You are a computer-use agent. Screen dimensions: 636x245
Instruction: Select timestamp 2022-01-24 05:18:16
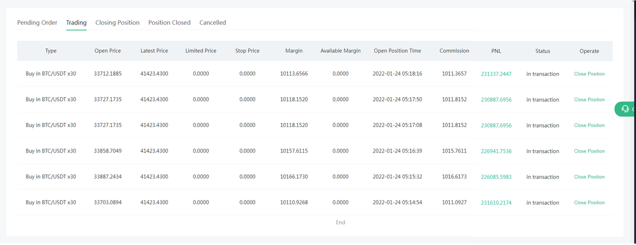397,74
